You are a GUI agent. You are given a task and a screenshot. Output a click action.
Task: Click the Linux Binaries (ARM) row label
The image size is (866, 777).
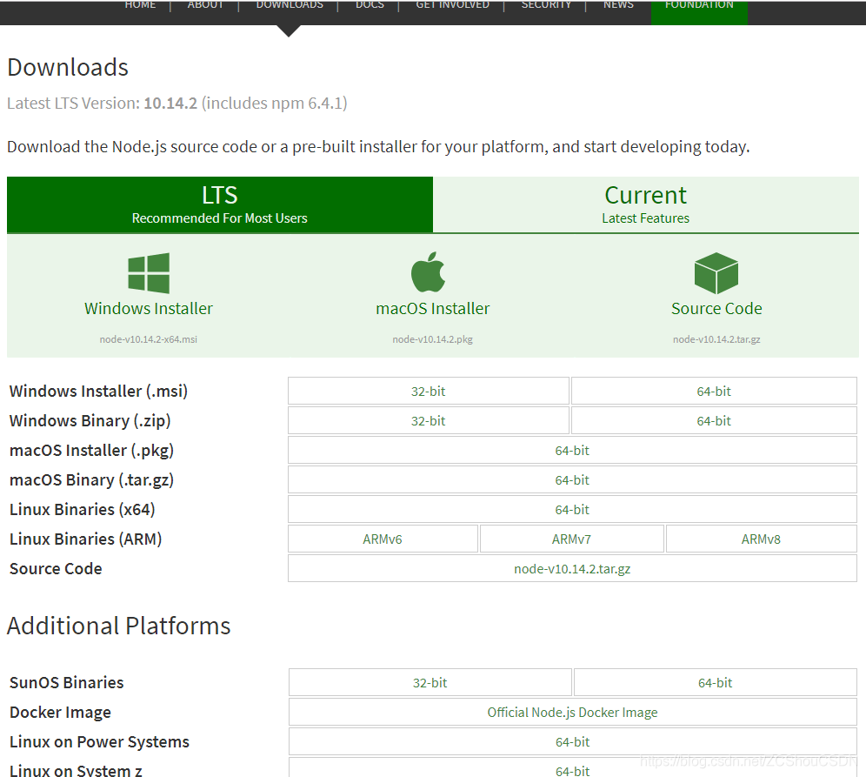pos(85,539)
